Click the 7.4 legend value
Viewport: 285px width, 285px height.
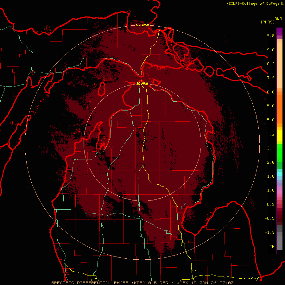click(271, 78)
